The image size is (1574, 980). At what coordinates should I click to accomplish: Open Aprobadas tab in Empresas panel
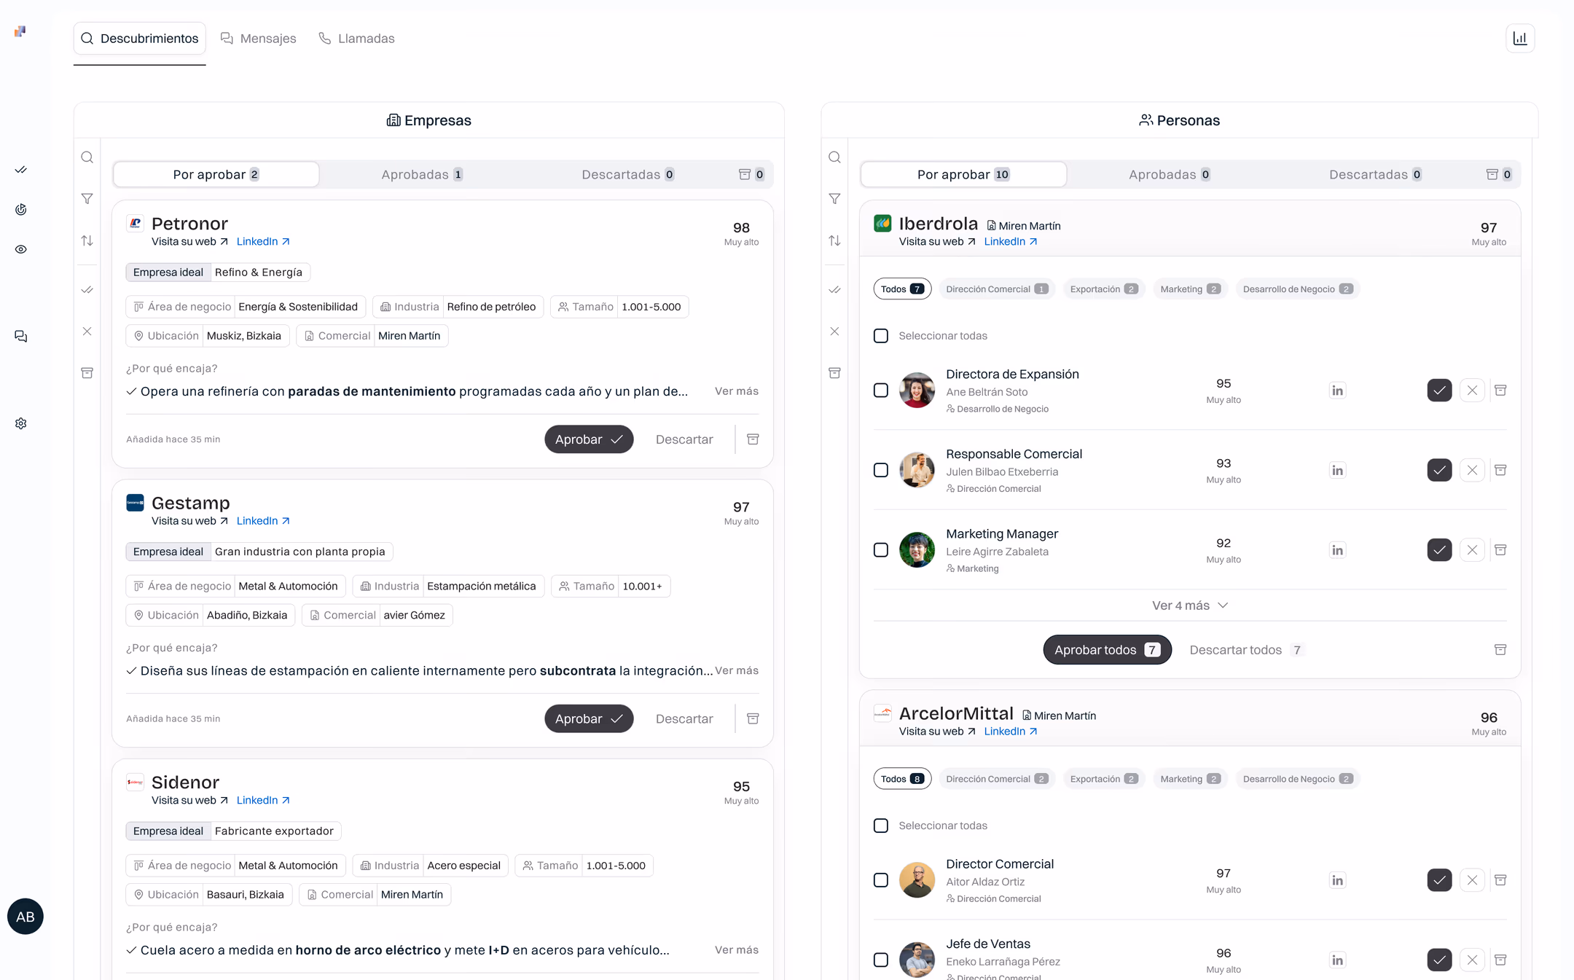click(x=422, y=174)
